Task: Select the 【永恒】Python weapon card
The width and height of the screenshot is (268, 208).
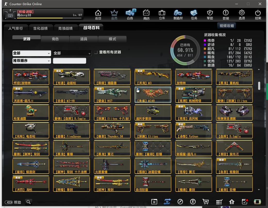Action: [194, 130]
